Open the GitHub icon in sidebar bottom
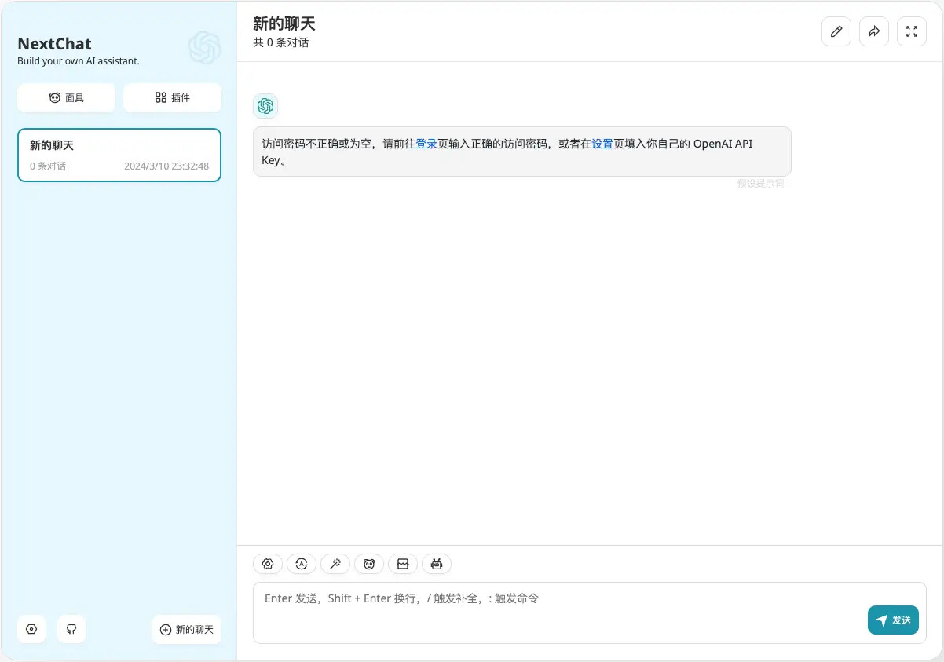The image size is (944, 662). [x=71, y=629]
